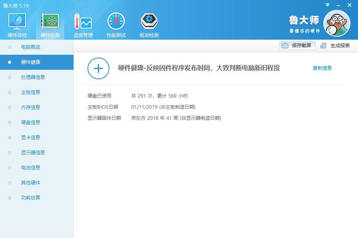Open the 性能测试 performance test icon
Image resolution: width=358 pixels, height=238 pixels.
[x=116, y=21]
